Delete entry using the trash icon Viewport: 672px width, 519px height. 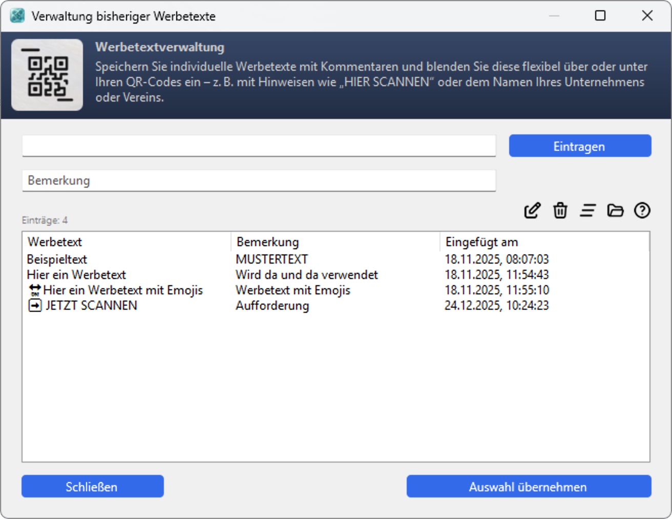click(560, 210)
